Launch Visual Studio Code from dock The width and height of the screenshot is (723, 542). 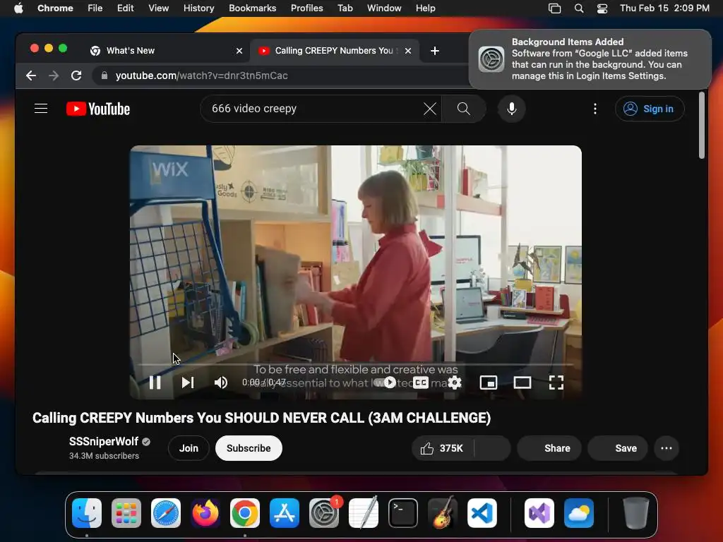tap(482, 513)
